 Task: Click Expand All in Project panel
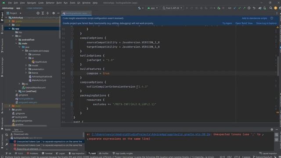(x=43, y=13)
